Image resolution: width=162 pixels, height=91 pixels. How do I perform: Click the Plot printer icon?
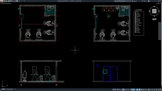tap(17, 1)
